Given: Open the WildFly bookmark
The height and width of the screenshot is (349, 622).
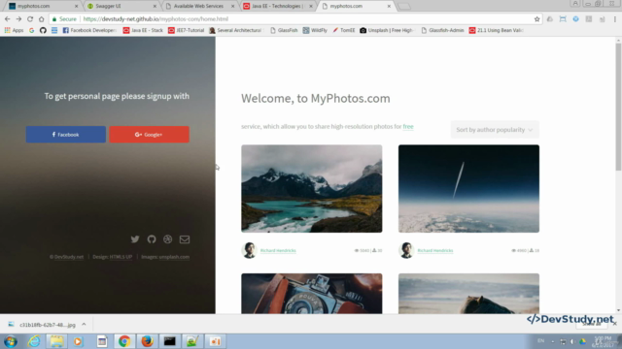Looking at the screenshot, I should [x=315, y=30].
